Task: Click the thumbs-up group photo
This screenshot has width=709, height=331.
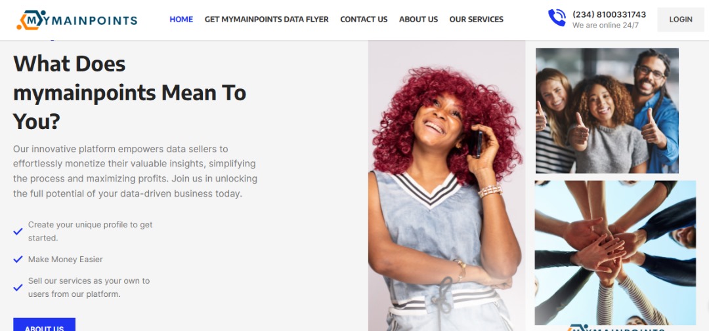Action: pyautogui.click(x=607, y=111)
